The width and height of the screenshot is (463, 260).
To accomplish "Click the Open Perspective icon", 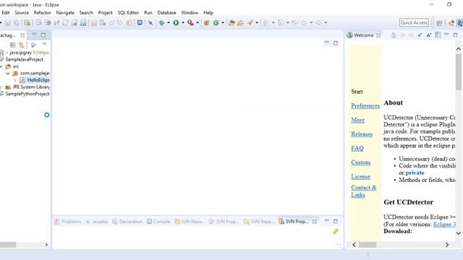I will [439, 23].
